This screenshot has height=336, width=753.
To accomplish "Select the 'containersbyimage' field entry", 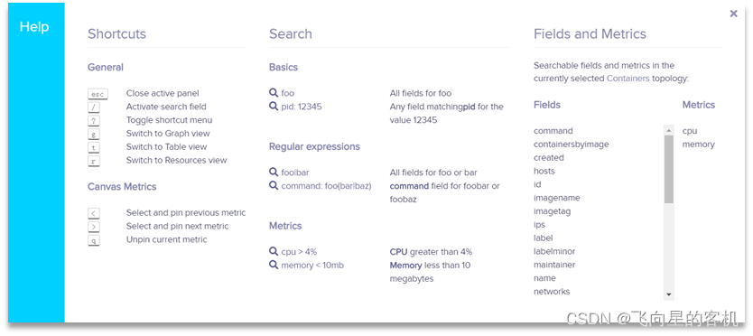I will tap(571, 145).
